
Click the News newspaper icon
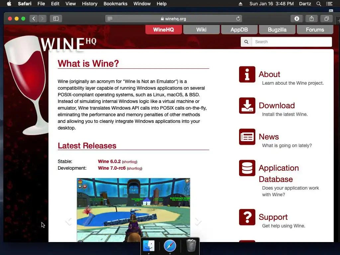(x=247, y=137)
